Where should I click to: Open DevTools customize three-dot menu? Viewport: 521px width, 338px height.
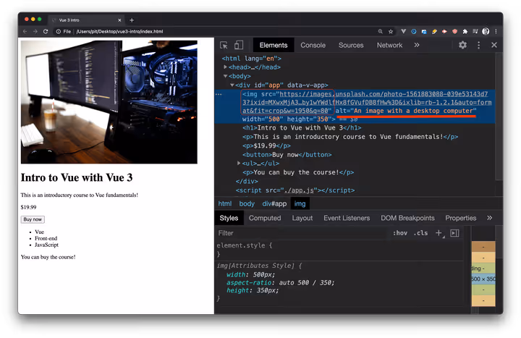click(478, 45)
